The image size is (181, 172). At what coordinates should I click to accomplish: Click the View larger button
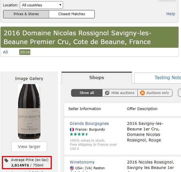(29, 147)
